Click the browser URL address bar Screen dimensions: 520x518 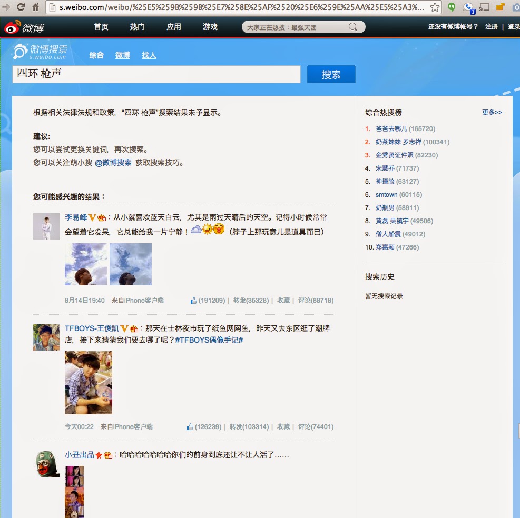[x=242, y=7]
